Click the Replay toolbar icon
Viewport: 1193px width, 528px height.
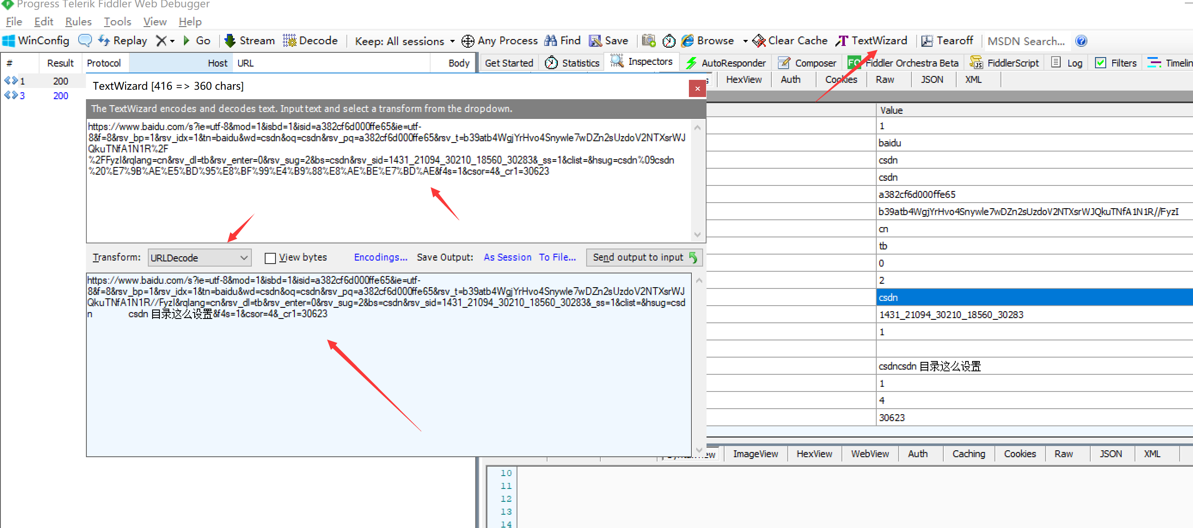pyautogui.click(x=104, y=41)
